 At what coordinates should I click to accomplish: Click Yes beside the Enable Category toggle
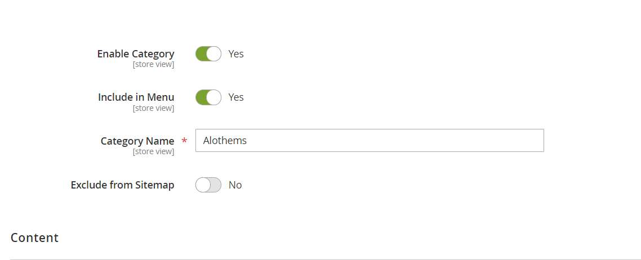click(x=236, y=54)
